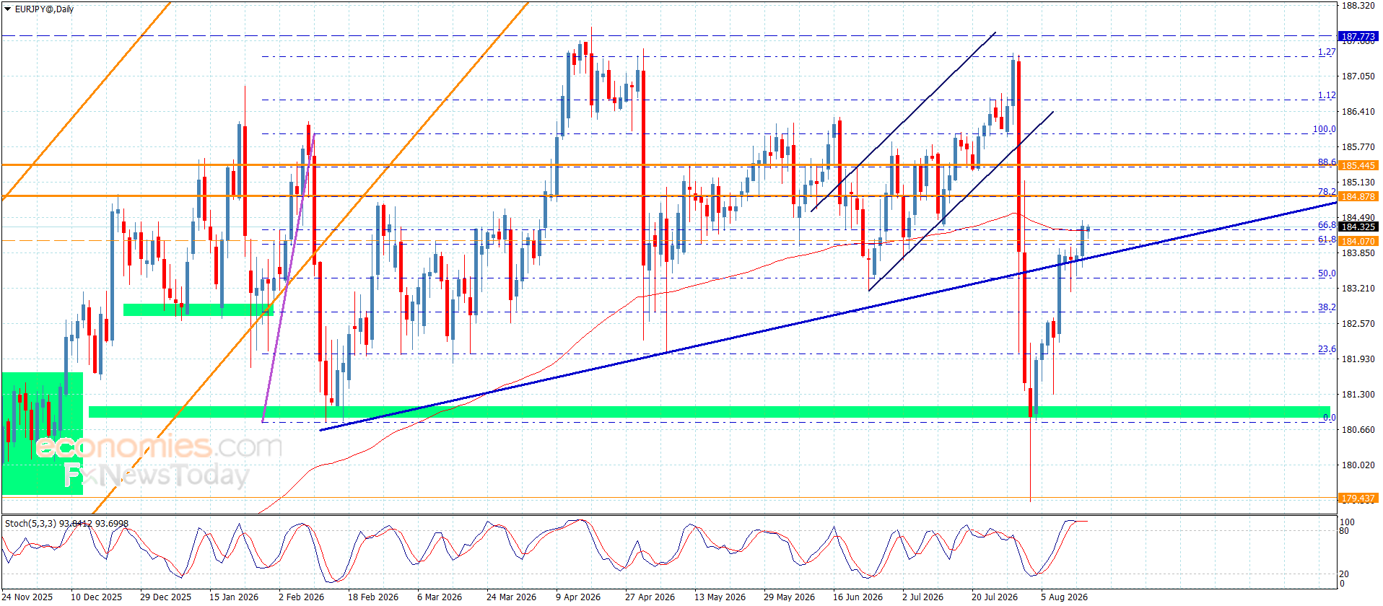The image size is (1383, 606).
Task: Click the 5 Aug 2026 date marker
Action: pyautogui.click(x=1064, y=597)
